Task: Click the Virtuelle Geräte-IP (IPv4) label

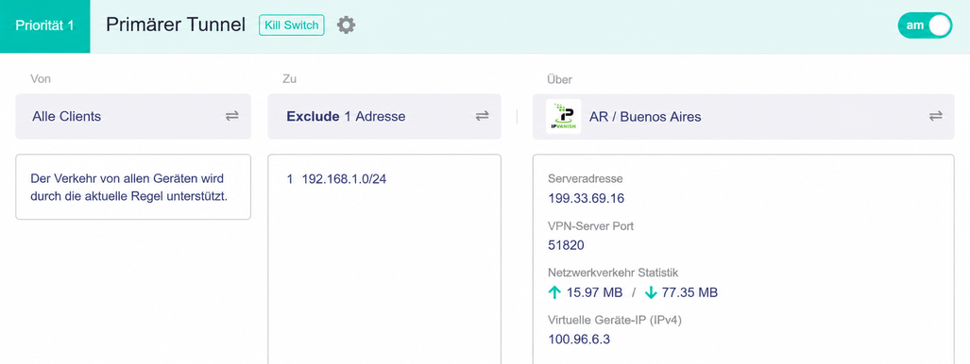Action: 615,320
